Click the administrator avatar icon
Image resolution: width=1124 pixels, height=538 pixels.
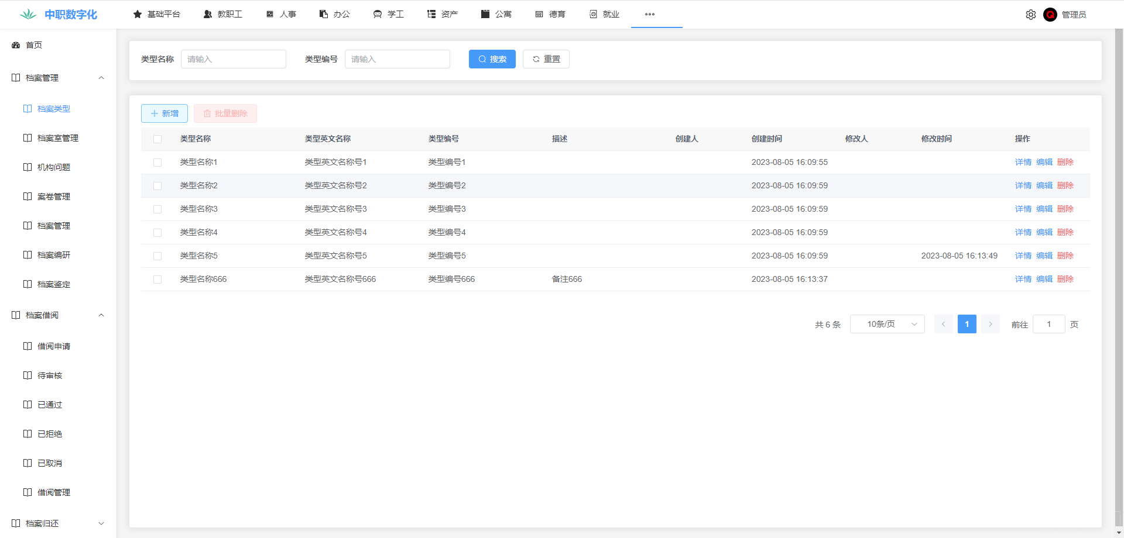point(1050,15)
